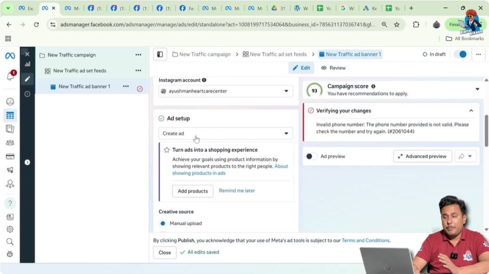Viewport: 489px width, 274px height.
Task: Switch to the Edit tab
Action: point(301,68)
